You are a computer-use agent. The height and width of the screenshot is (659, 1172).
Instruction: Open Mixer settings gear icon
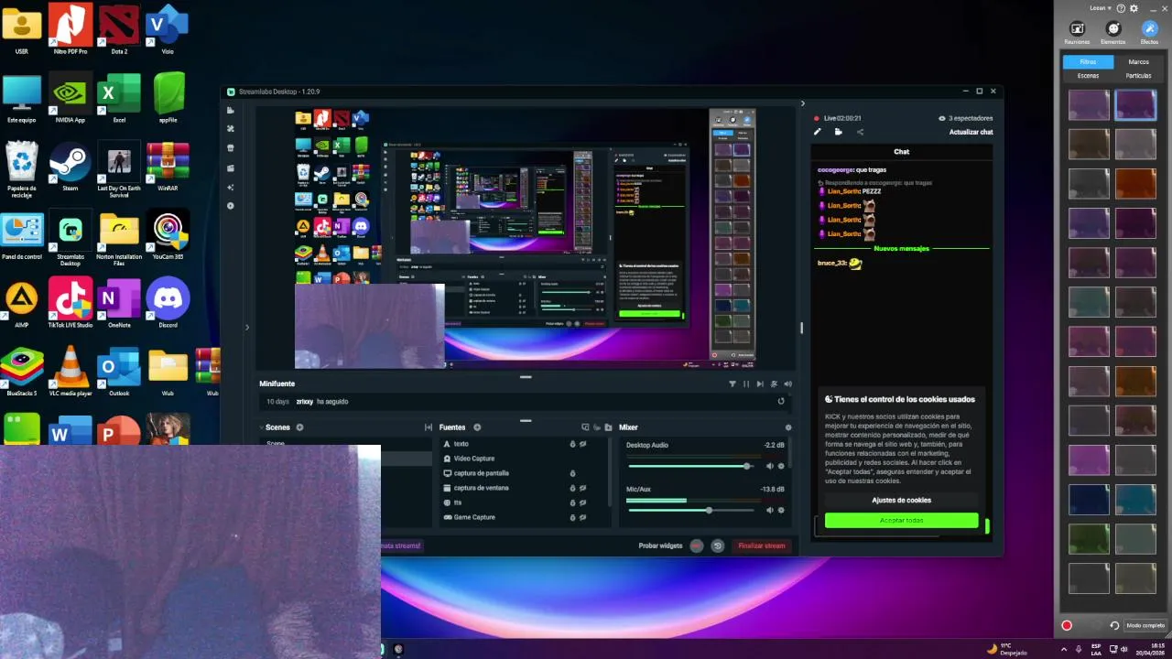pyautogui.click(x=788, y=427)
